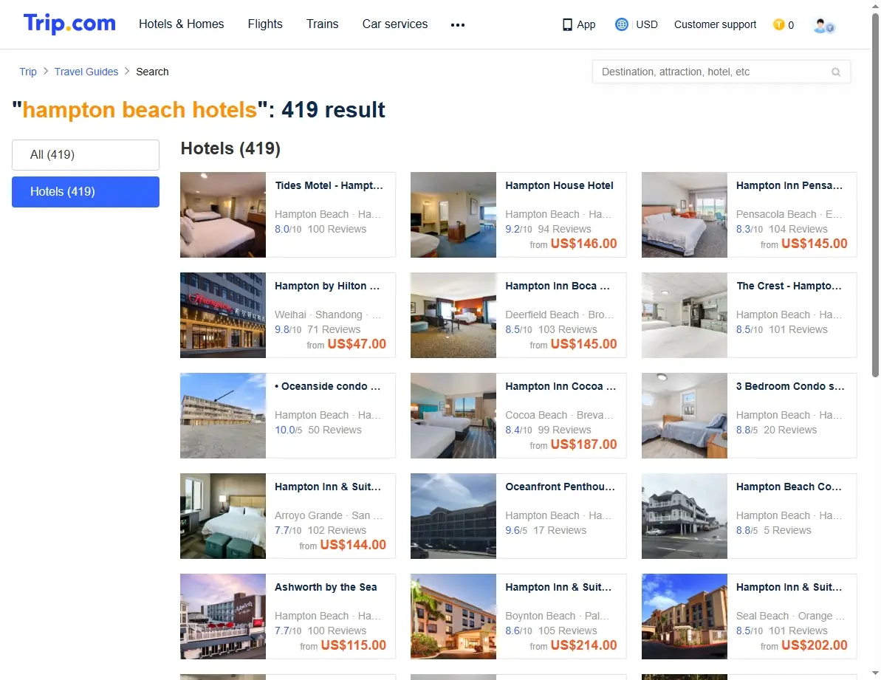Open Hampton Inn Boca listing title
The height and width of the screenshot is (680, 881).
pos(558,286)
